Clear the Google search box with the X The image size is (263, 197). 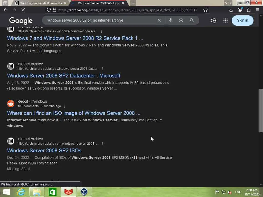click(159, 20)
